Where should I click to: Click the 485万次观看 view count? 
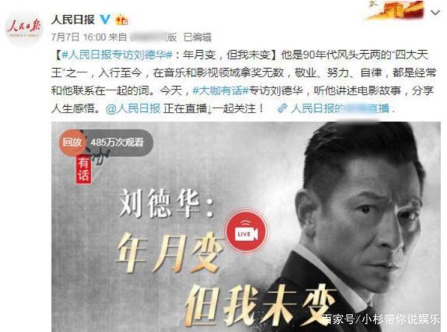pyautogui.click(x=117, y=142)
